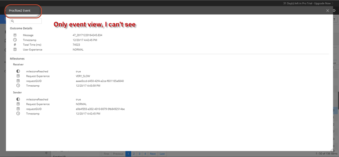
Task: Select the User Experience value NORMAL
Action: (x=78, y=50)
